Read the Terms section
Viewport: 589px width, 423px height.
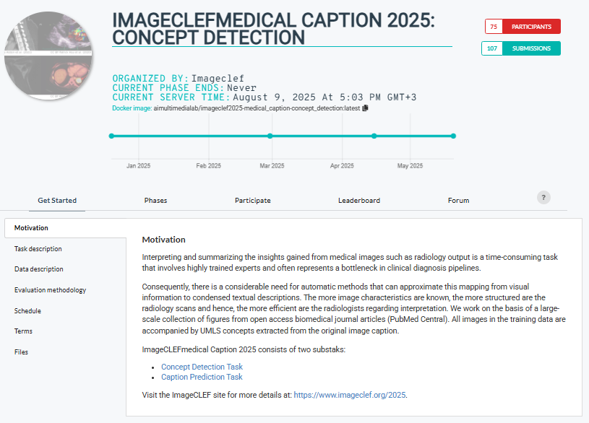click(x=23, y=331)
